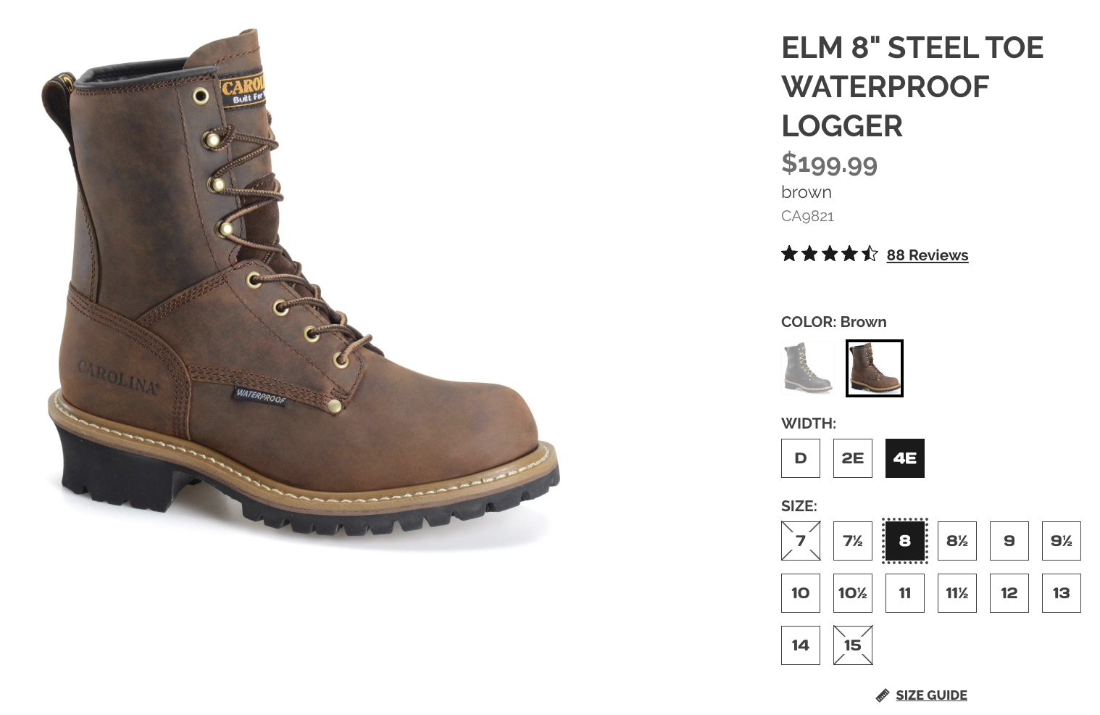Select the gray boot color swatch
The width and height of the screenshot is (1100, 715).
tap(809, 368)
